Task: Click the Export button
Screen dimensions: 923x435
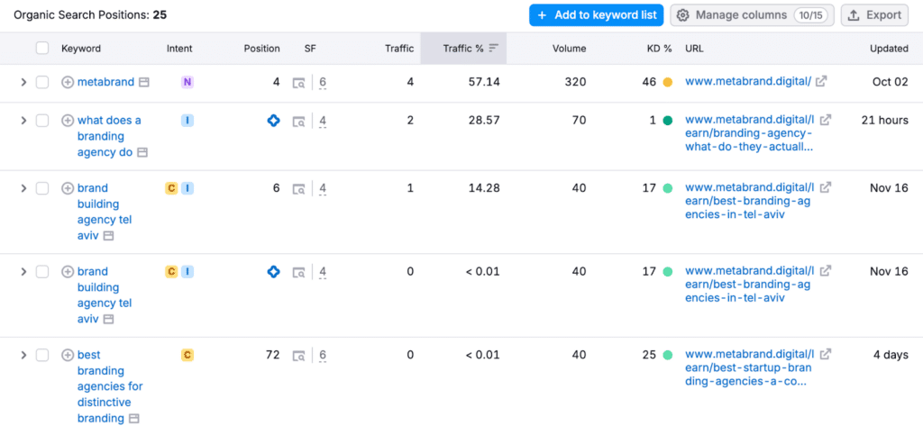Action: click(x=874, y=15)
